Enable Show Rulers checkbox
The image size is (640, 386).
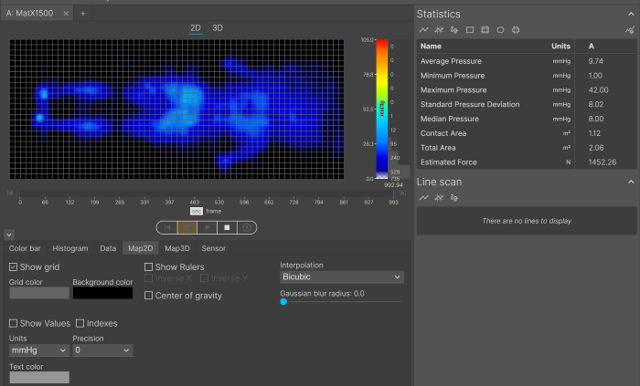148,267
